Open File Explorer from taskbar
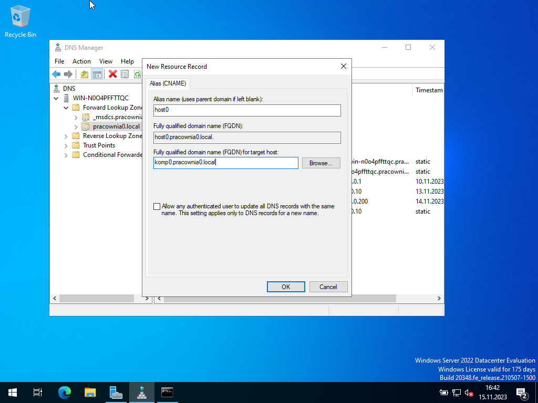Image resolution: width=538 pixels, height=403 pixels. pos(90,393)
